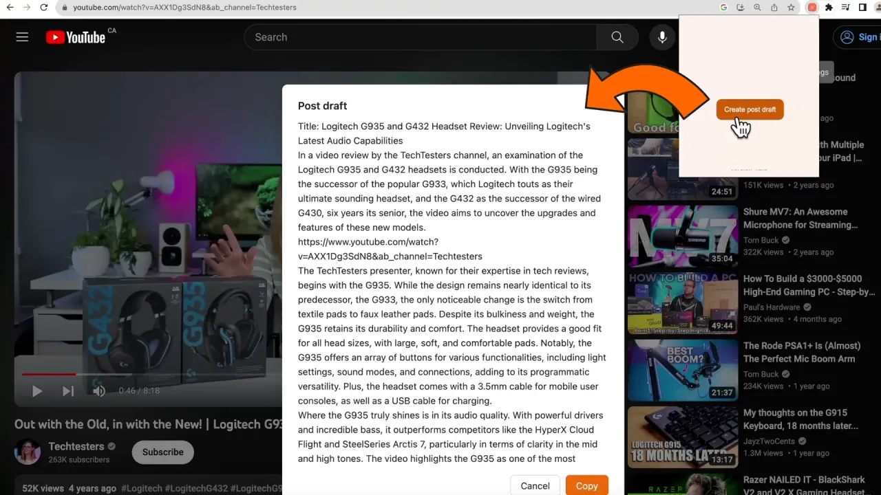Screen dimensions: 881x495
Task: Open the media control playlist icon
Action: point(846,8)
